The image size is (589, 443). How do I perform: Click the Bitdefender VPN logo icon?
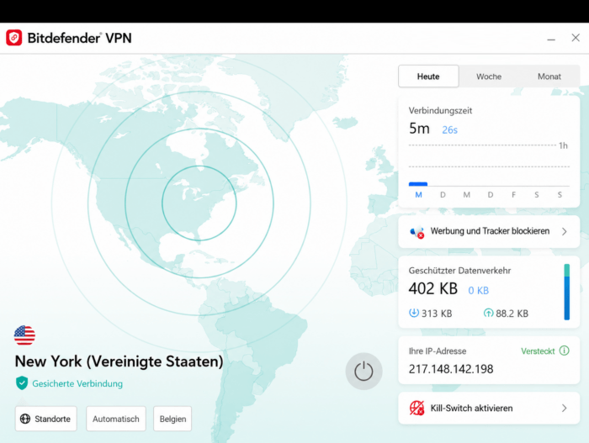(x=14, y=38)
